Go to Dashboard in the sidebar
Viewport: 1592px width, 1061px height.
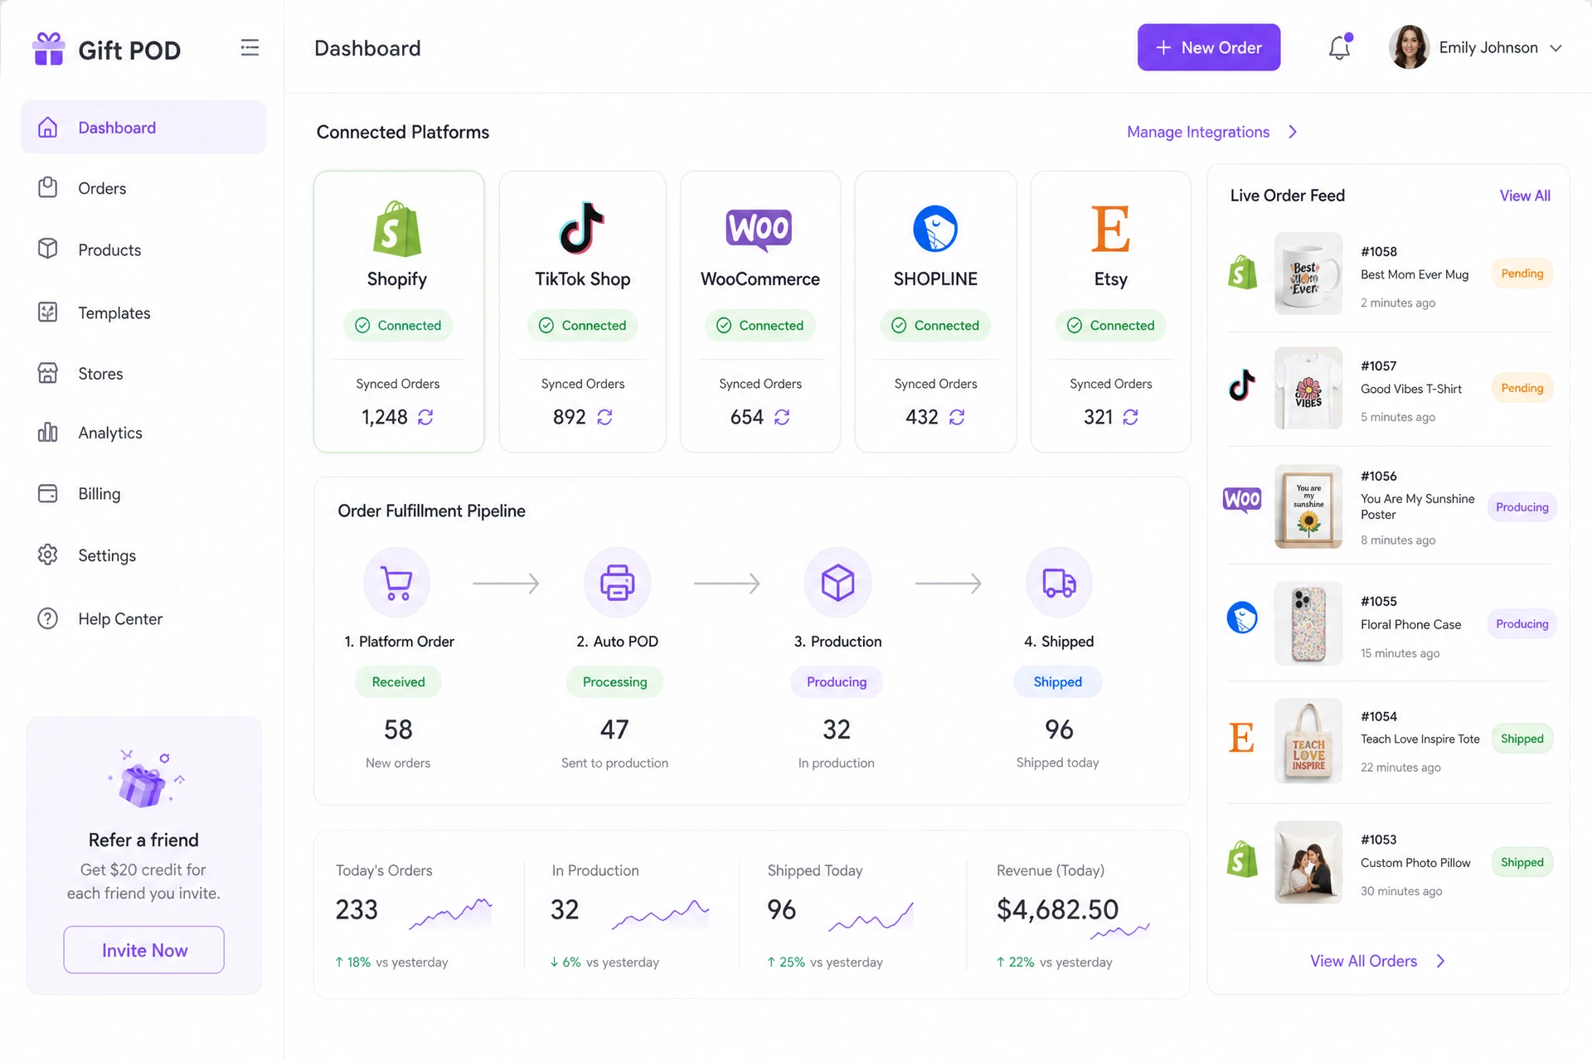(x=143, y=127)
